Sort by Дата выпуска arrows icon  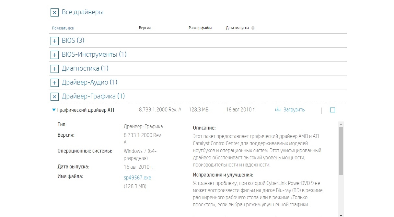(x=253, y=28)
